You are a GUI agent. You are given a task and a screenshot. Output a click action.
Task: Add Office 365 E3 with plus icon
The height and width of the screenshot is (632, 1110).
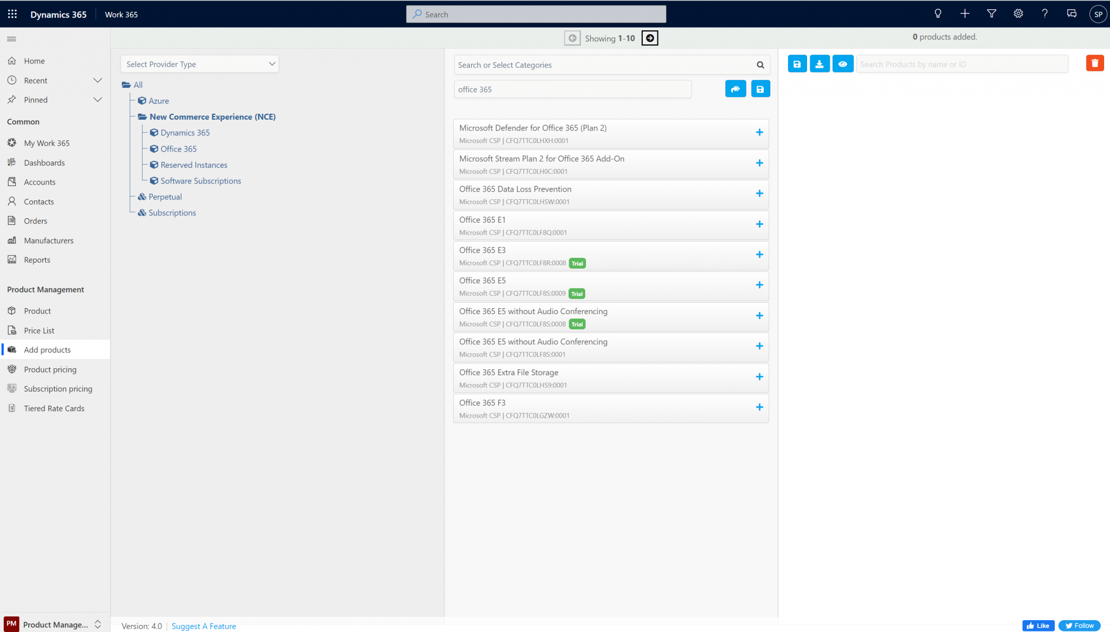(x=759, y=255)
